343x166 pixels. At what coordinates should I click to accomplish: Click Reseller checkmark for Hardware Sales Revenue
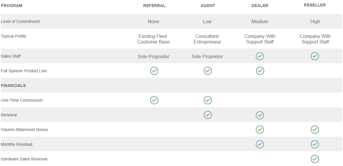pyautogui.click(x=315, y=159)
